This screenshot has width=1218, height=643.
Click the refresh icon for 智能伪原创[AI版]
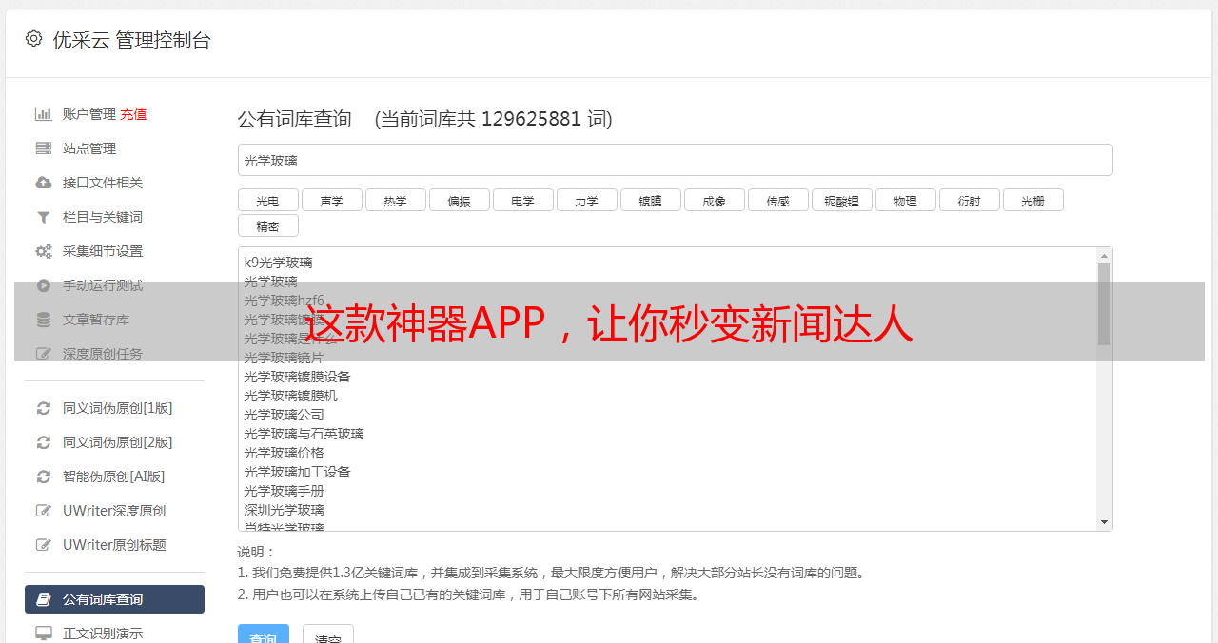tap(44, 477)
